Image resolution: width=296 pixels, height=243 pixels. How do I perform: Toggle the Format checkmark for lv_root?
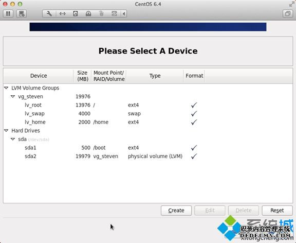click(194, 105)
